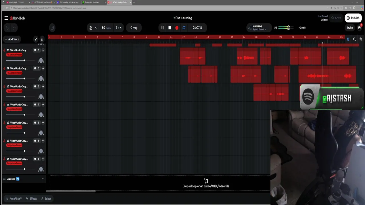Screen dimensions: 365x205
Task: Toggle cycle loop mode
Action: click(x=184, y=28)
